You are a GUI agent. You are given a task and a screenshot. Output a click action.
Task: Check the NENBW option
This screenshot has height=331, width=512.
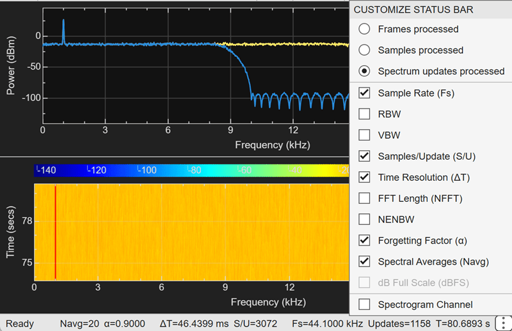pyautogui.click(x=364, y=219)
